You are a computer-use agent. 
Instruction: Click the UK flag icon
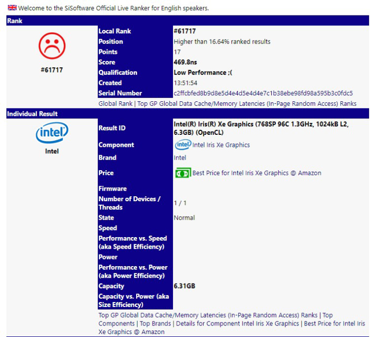point(12,7)
